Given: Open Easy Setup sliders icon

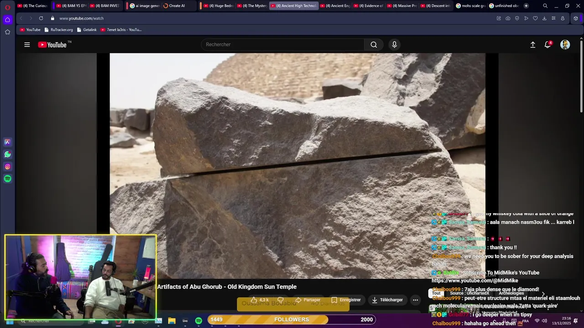Looking at the screenshot, I should tap(553, 18).
